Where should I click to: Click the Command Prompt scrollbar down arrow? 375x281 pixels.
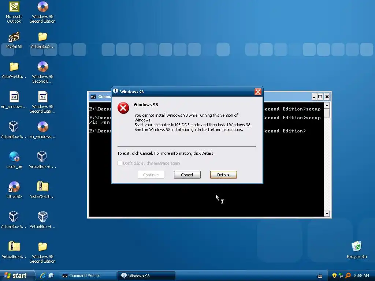pyautogui.click(x=327, y=214)
